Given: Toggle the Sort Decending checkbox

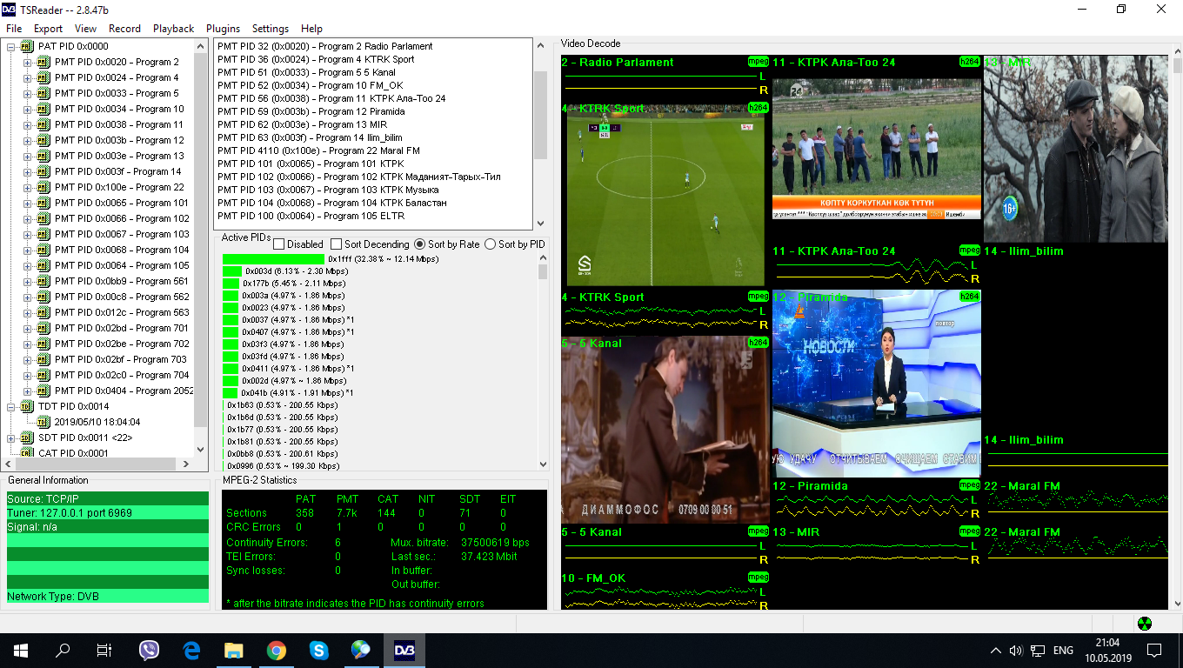Looking at the screenshot, I should click(x=337, y=244).
